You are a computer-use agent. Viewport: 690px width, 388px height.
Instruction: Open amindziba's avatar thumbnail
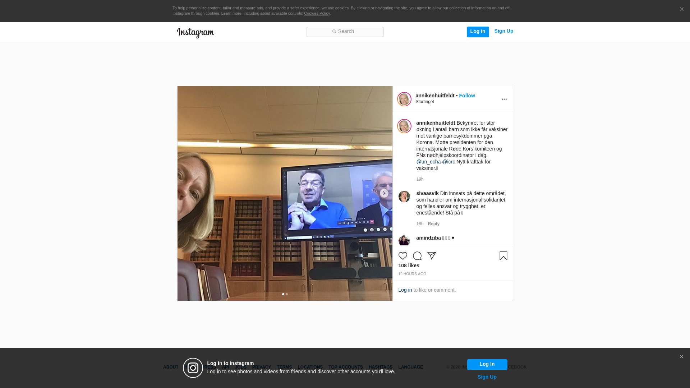pyautogui.click(x=404, y=241)
